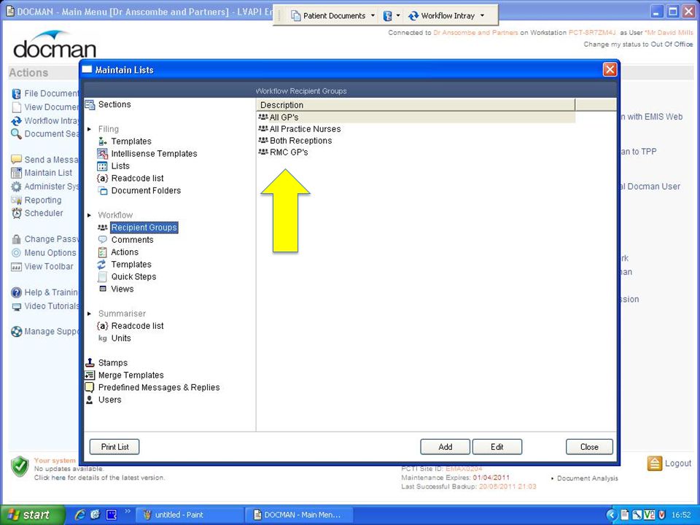Click the Filing Templates icon
The height and width of the screenshot is (525, 700).
(102, 141)
